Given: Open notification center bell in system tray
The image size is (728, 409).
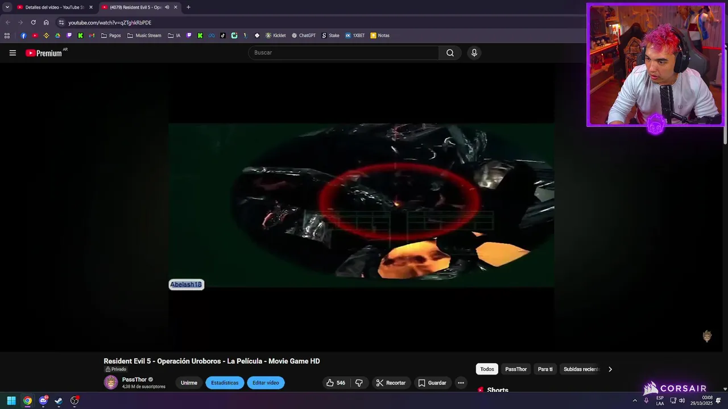Looking at the screenshot, I should tap(718, 400).
